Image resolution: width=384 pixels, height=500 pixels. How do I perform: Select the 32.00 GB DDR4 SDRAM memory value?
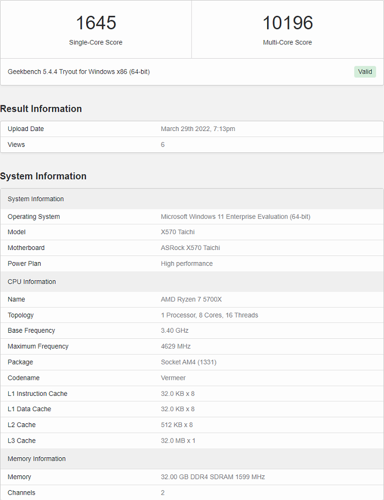(212, 477)
